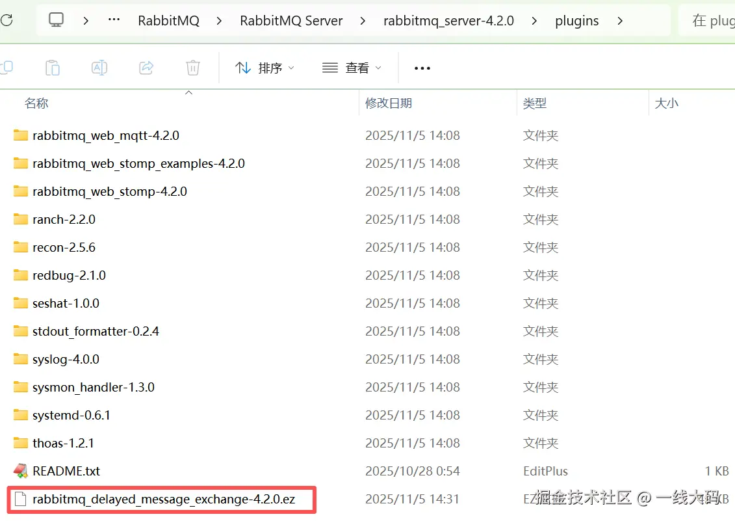
Task: Navigate to rabbitmq_server-4.2.0 breadcrumb
Action: click(448, 21)
